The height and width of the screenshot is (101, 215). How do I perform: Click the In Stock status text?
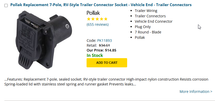click(95, 56)
